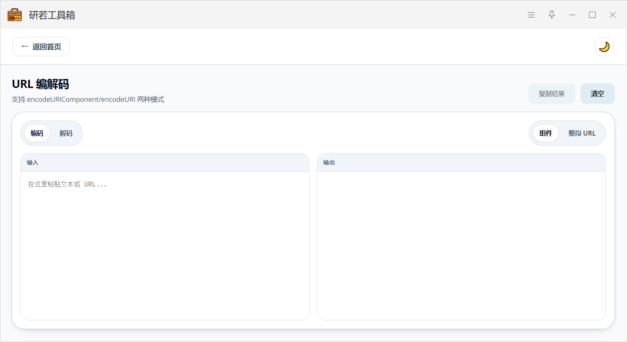Image resolution: width=627 pixels, height=342 pixels.
Task: Close the 研若工具箱 window
Action: click(x=612, y=15)
